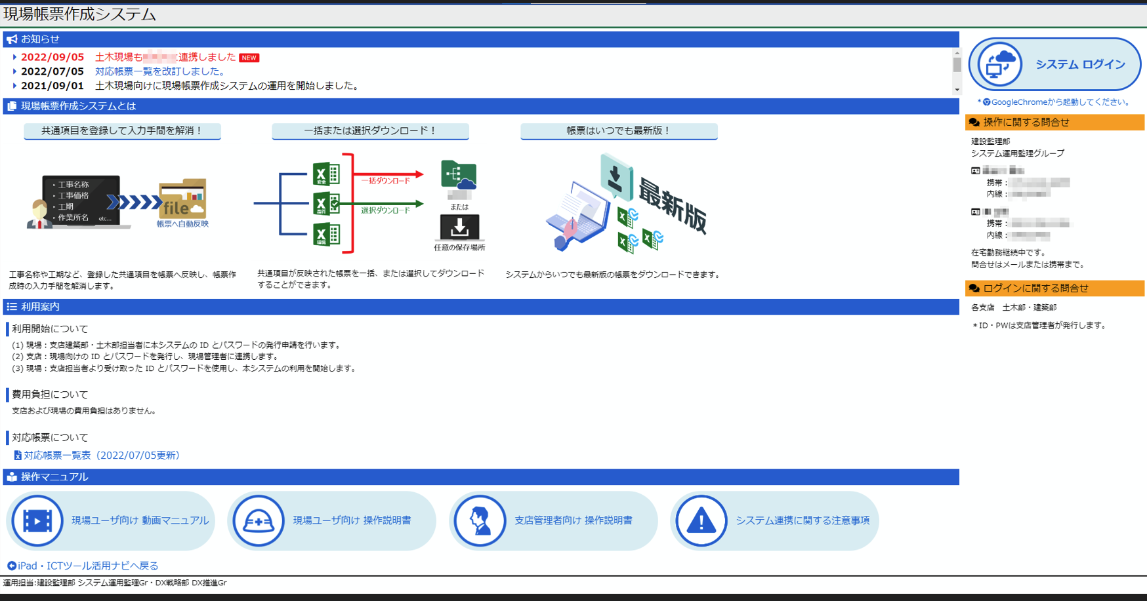
Task: Click the top green Excel icon in diagram
Action: pyautogui.click(x=326, y=174)
